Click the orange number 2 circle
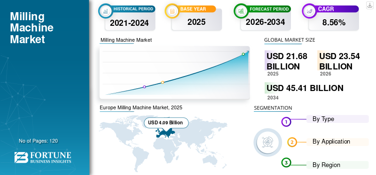This screenshot has width=376, height=175. (292, 142)
